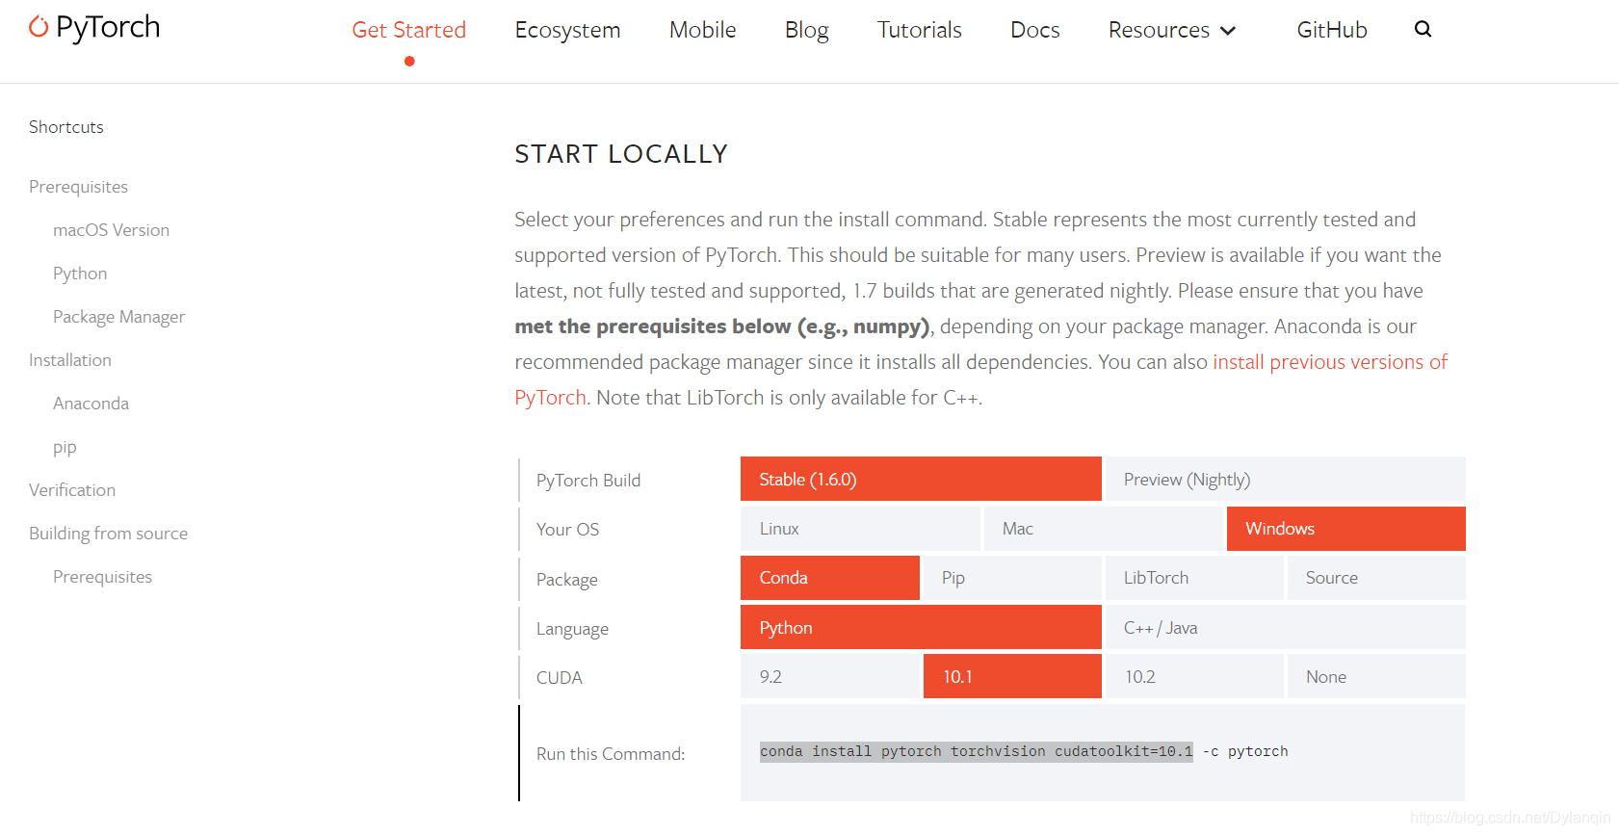Go to the Ecosystem page
This screenshot has height=835, width=1619.
tap(567, 30)
